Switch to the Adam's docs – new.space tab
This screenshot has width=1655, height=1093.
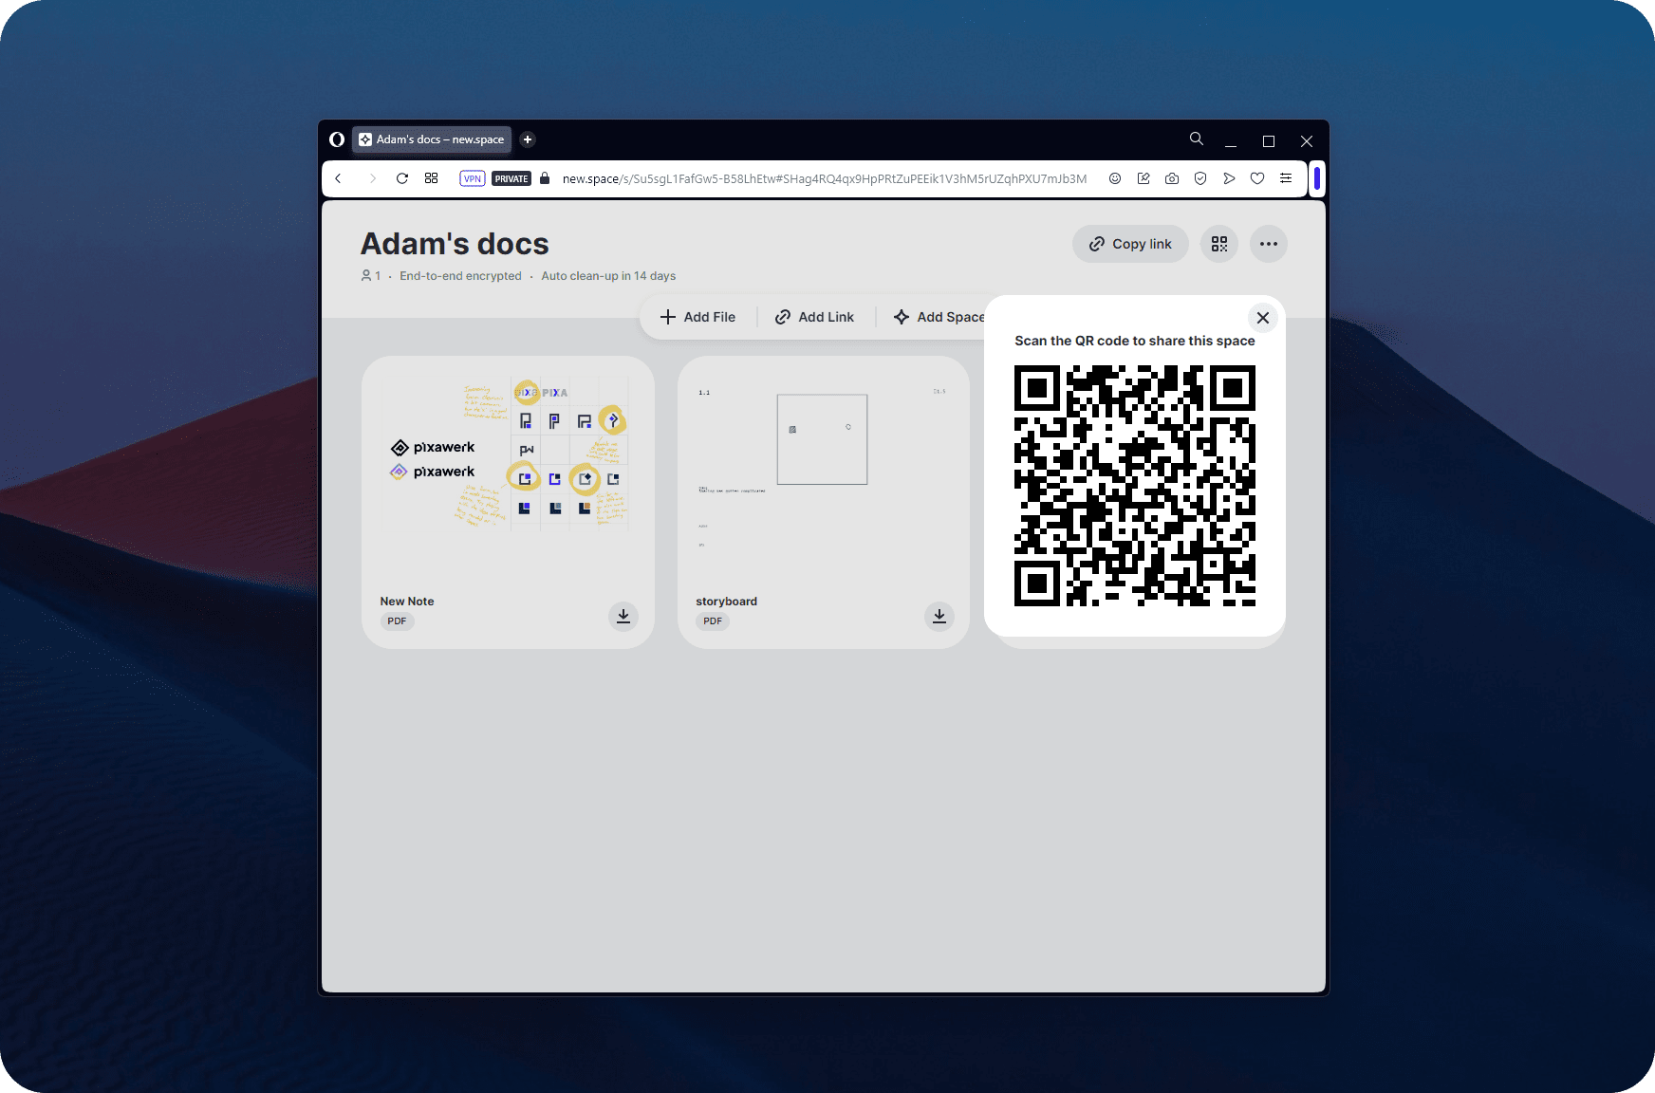tap(432, 139)
